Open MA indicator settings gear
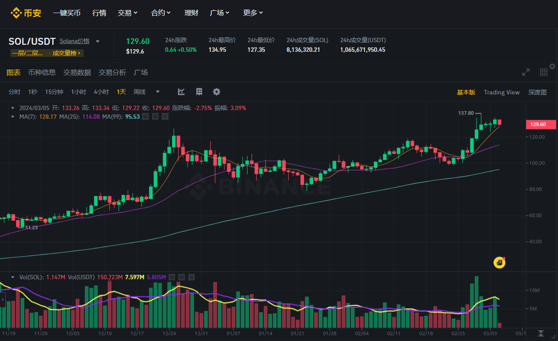 [x=155, y=117]
